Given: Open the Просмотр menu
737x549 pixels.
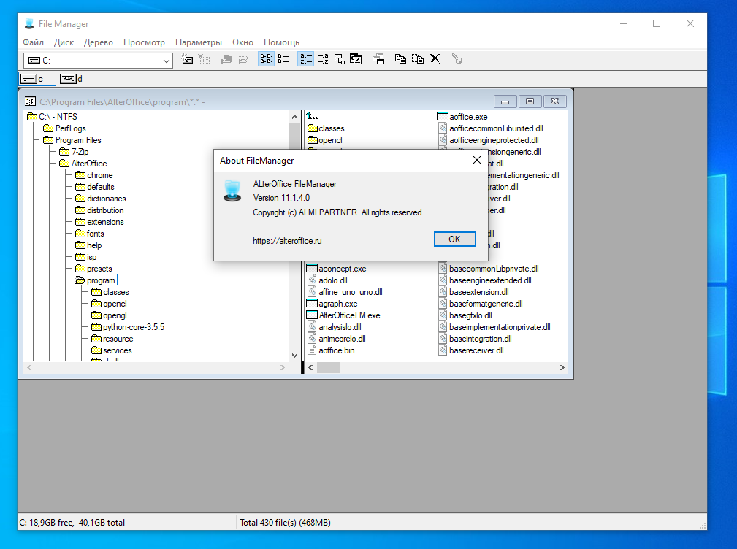Looking at the screenshot, I should pyautogui.click(x=144, y=42).
